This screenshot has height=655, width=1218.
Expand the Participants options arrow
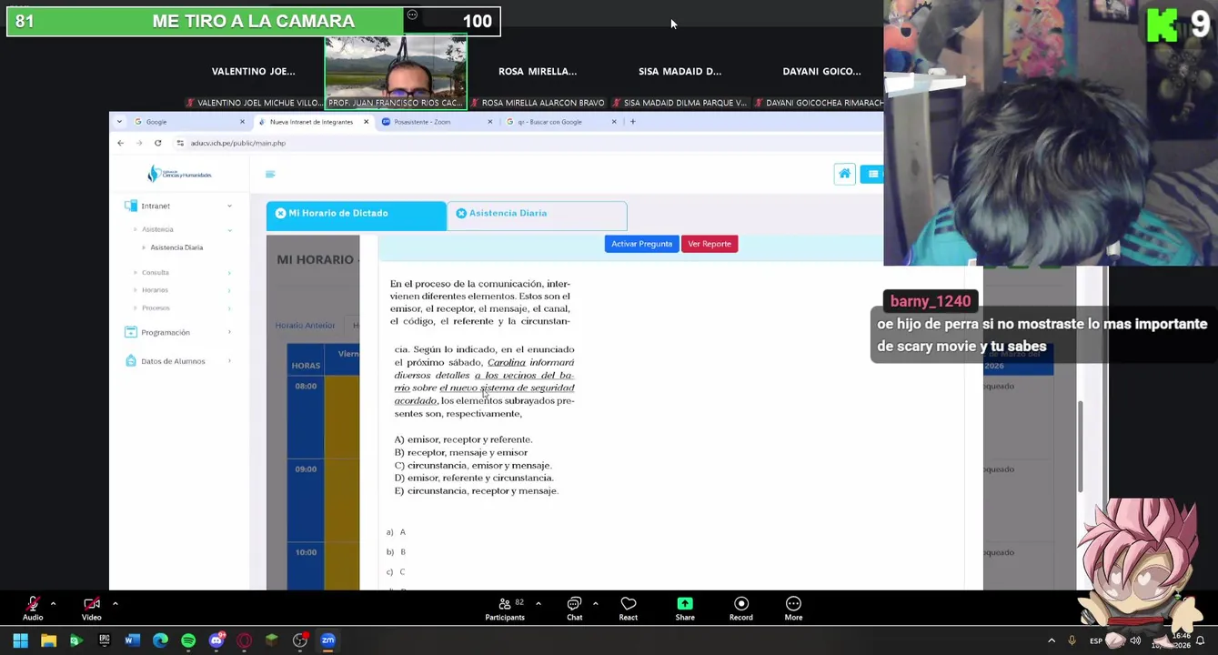[x=538, y=603]
